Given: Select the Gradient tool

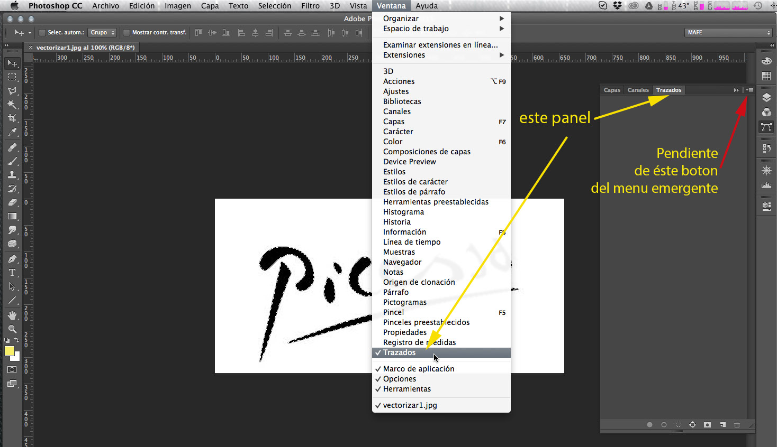Looking at the screenshot, I should 12,216.
